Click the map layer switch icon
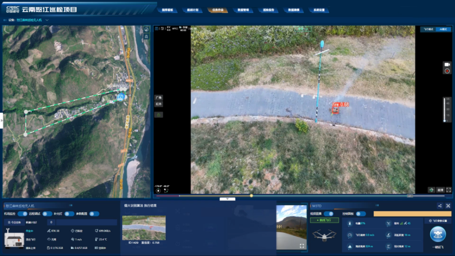This screenshot has height=256, width=455. click(146, 29)
